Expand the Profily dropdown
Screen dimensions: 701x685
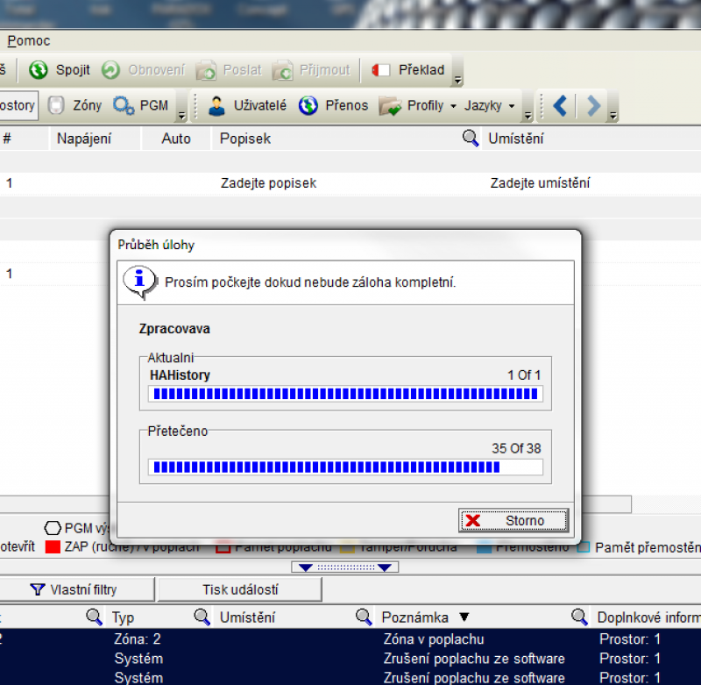(x=453, y=106)
